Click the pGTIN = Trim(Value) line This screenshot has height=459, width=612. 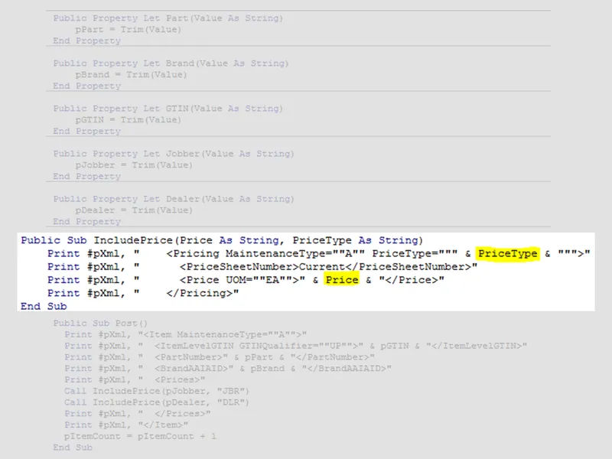click(129, 120)
